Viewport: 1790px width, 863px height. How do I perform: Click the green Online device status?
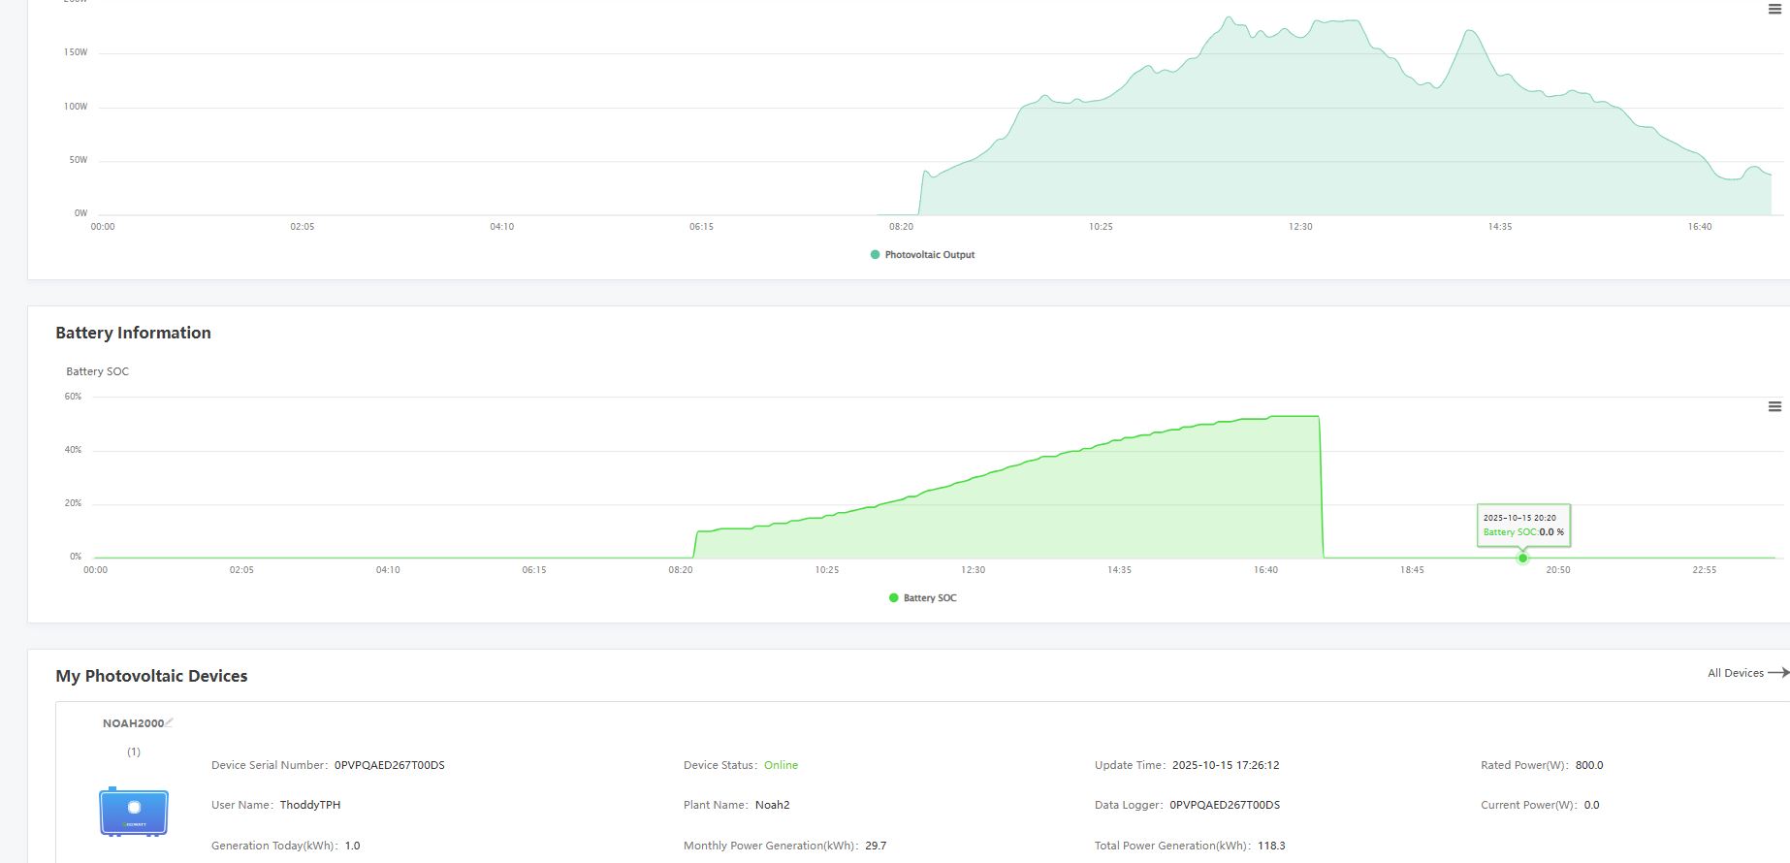coord(781,765)
